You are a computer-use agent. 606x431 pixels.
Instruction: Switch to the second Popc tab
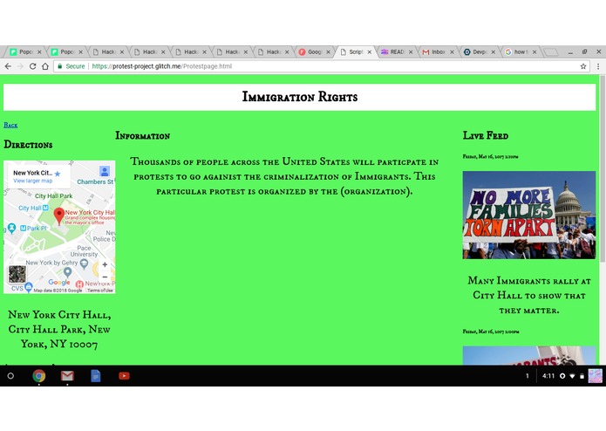click(67, 51)
